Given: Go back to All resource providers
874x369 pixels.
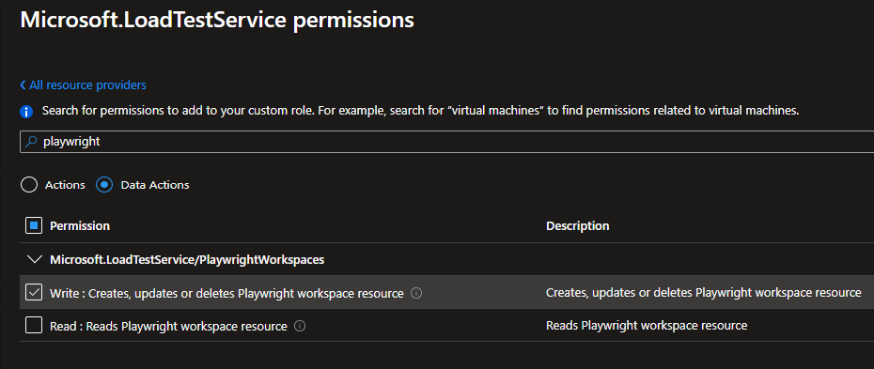Looking at the screenshot, I should pos(87,85).
